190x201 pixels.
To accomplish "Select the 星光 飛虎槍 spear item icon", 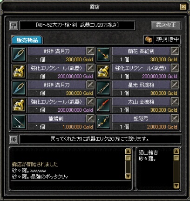I will (x=103, y=88).
